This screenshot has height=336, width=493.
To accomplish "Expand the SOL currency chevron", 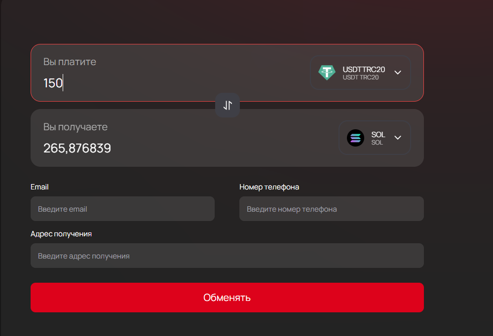I will pos(398,138).
